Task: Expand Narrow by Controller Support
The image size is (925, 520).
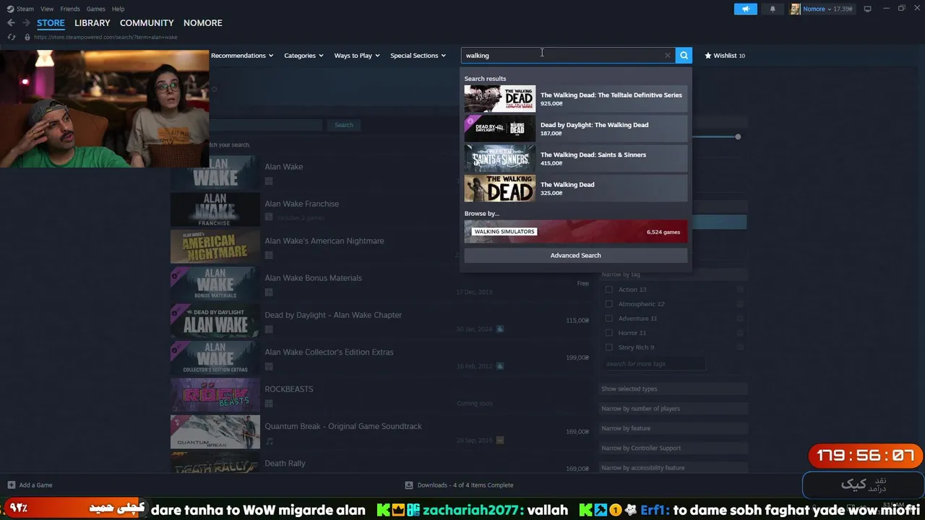Action: 673,448
